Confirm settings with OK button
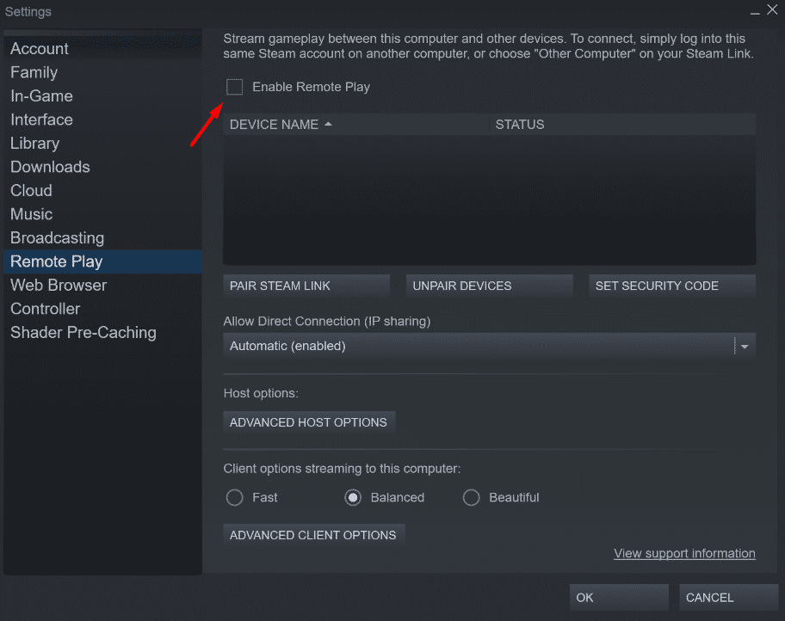This screenshot has width=785, height=621. click(619, 598)
